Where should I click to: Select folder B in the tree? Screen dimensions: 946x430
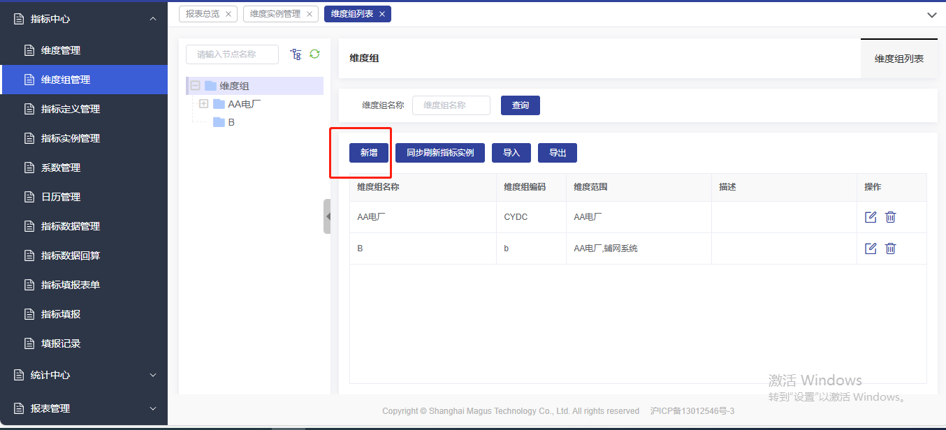pyautogui.click(x=231, y=122)
